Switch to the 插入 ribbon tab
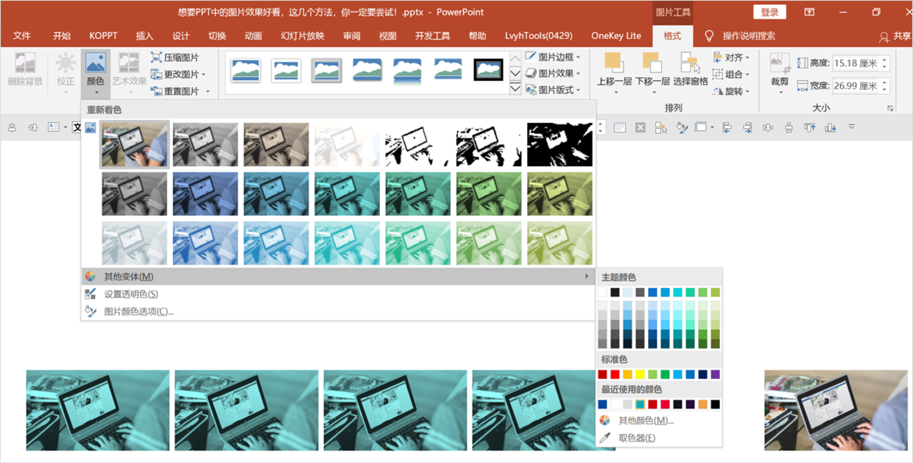Viewport: 913px width, 463px height. click(144, 36)
